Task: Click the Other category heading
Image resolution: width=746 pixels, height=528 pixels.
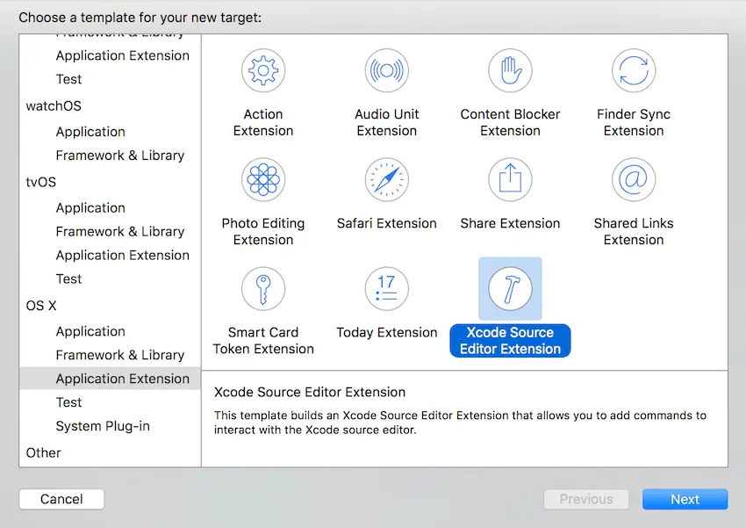Action: click(43, 452)
